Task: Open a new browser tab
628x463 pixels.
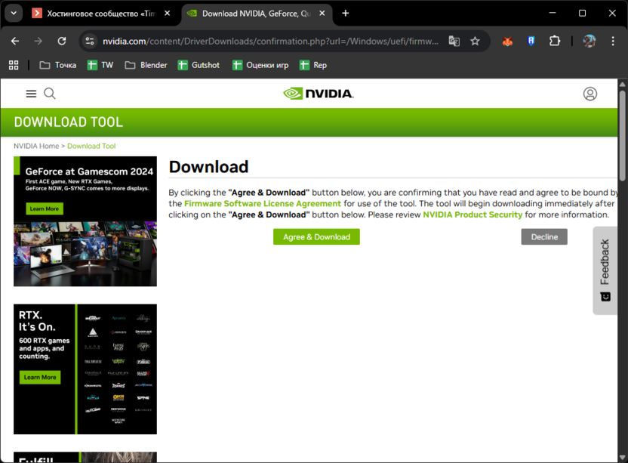Action: click(x=346, y=14)
